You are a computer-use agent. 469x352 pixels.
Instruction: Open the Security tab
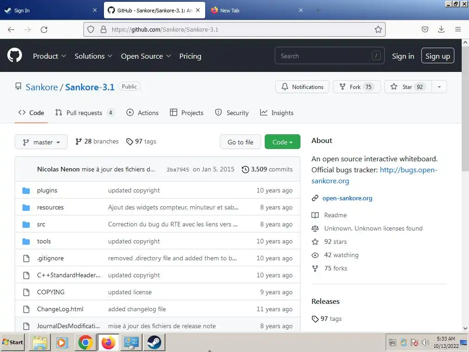coord(232,113)
